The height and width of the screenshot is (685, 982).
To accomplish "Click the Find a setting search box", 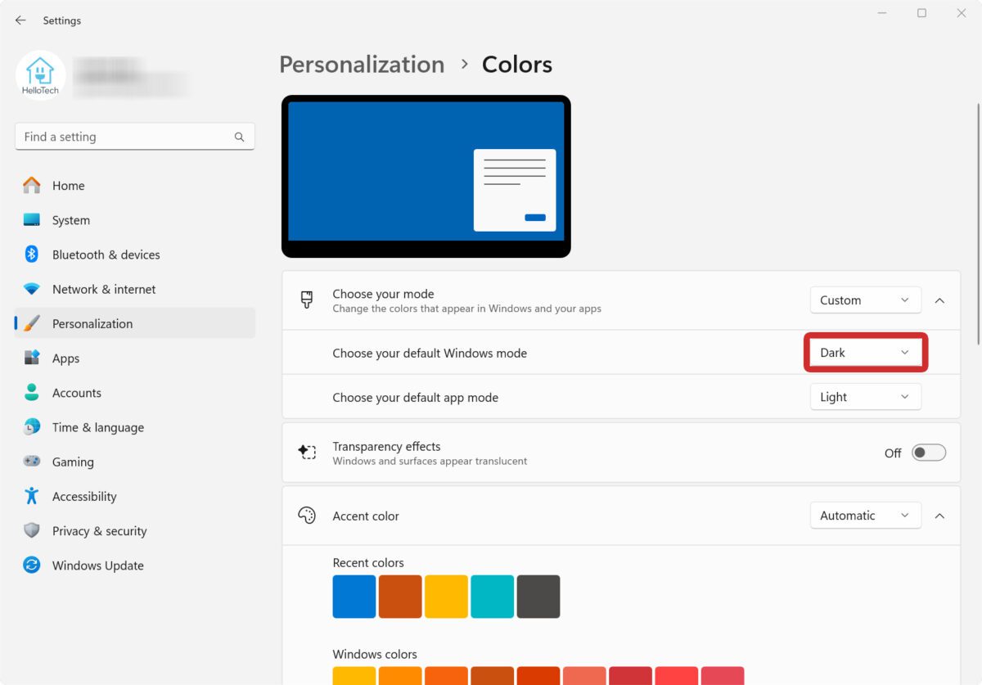I will pyautogui.click(x=123, y=137).
